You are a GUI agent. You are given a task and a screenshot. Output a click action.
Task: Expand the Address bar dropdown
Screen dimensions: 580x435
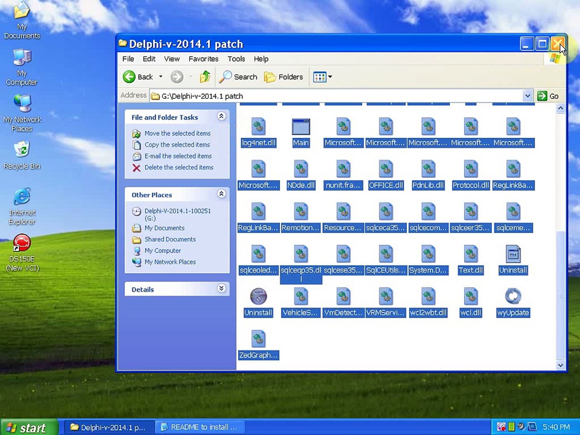pyautogui.click(x=527, y=96)
